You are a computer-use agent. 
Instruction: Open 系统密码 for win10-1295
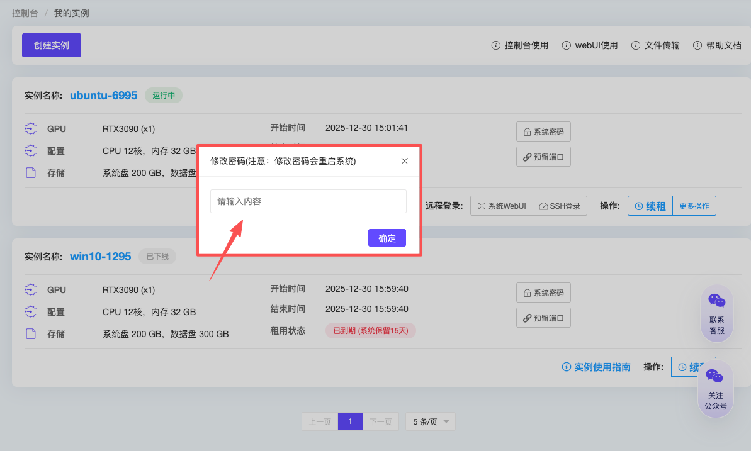[543, 292]
